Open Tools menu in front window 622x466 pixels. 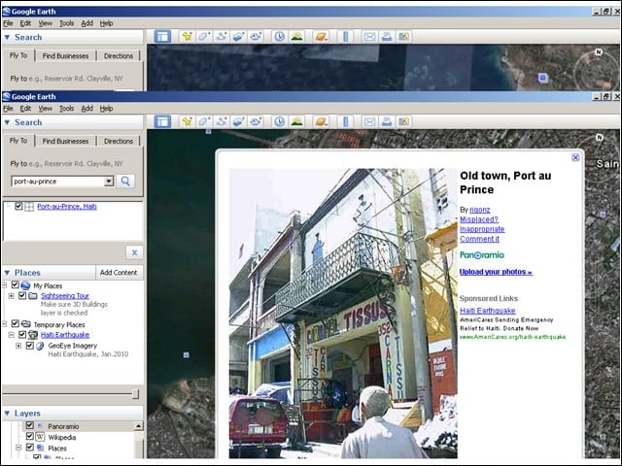pos(67,108)
